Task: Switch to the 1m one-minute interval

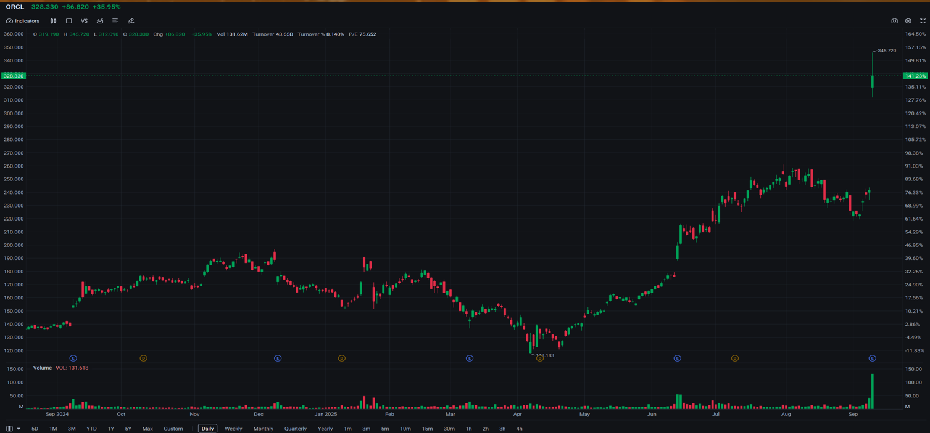Action: pyautogui.click(x=347, y=429)
